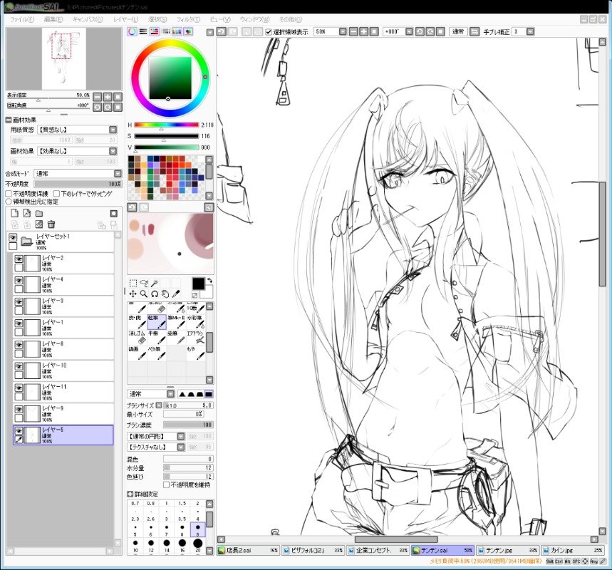Open the キャンバス menu
This screenshot has width=612, height=570.
click(x=88, y=19)
